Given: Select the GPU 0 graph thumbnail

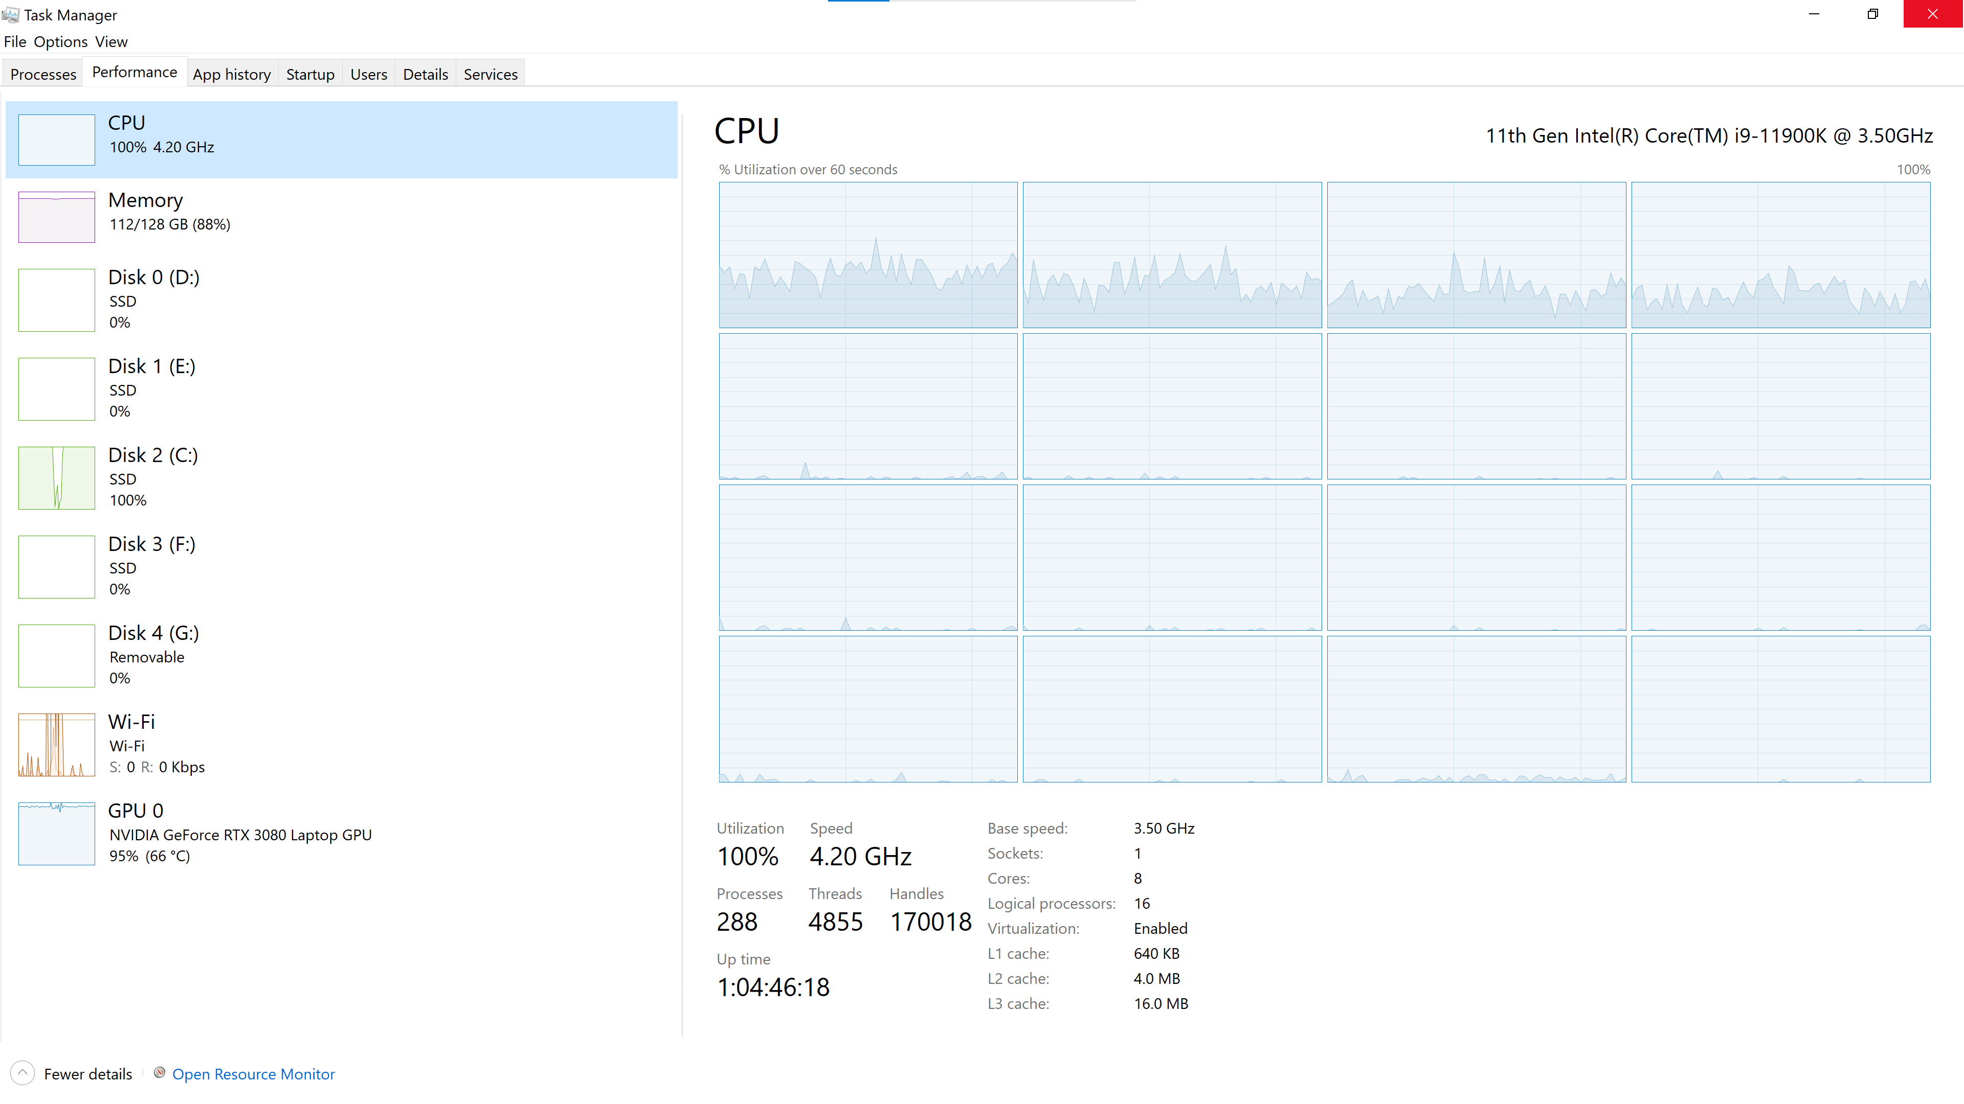Looking at the screenshot, I should [56, 834].
